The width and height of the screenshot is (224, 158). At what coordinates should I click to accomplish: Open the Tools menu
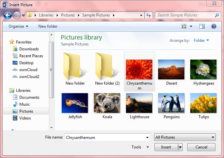(140, 147)
